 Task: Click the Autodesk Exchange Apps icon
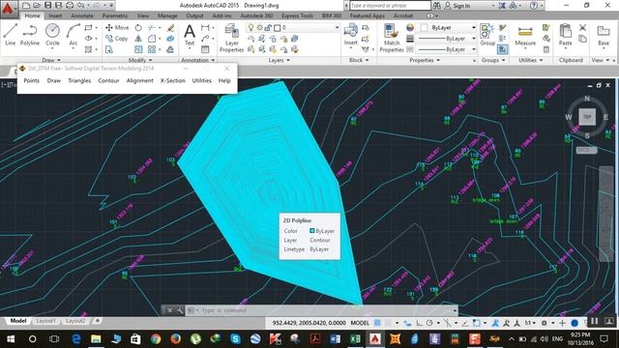[x=502, y=6]
